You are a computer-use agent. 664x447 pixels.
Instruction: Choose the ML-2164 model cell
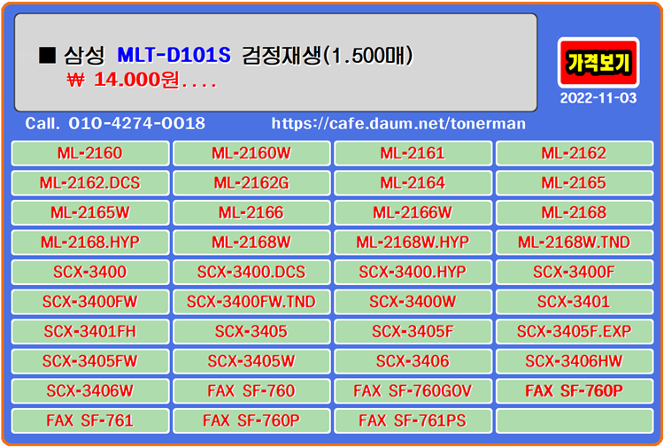(x=413, y=183)
